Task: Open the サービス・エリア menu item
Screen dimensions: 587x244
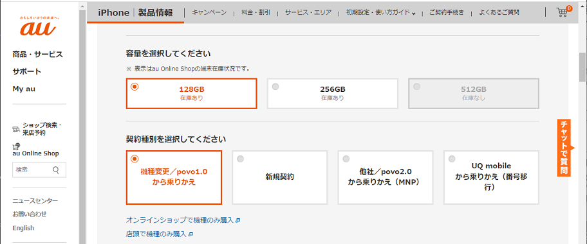Action: point(308,12)
